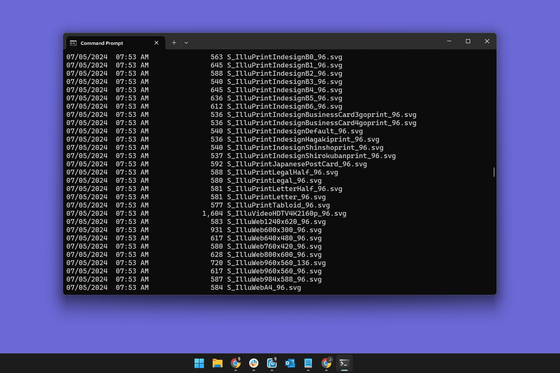Open the notepad app from the taskbar
This screenshot has width=560, height=373.
(x=308, y=363)
